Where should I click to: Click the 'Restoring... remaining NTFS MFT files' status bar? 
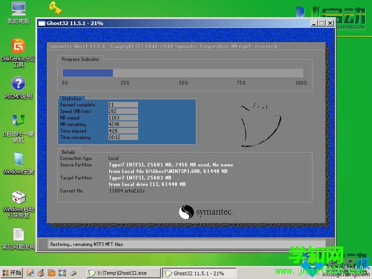point(186,244)
